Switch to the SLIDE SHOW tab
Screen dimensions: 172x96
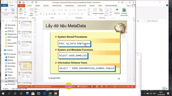pyautogui.click(x=82, y=6)
